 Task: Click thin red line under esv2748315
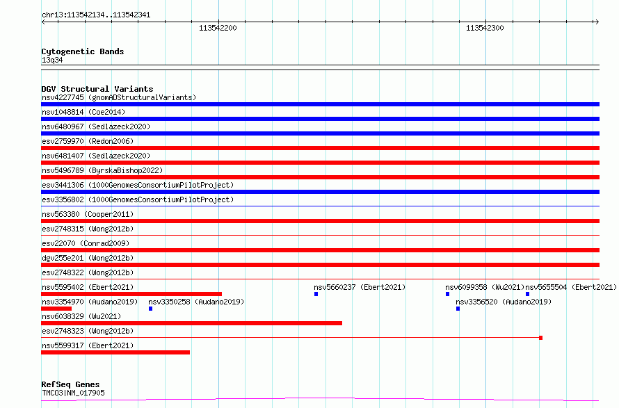pyautogui.click(x=320, y=235)
